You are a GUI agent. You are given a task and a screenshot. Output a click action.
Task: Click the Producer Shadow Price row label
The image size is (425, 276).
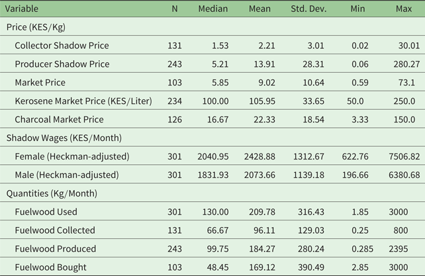click(x=62, y=64)
